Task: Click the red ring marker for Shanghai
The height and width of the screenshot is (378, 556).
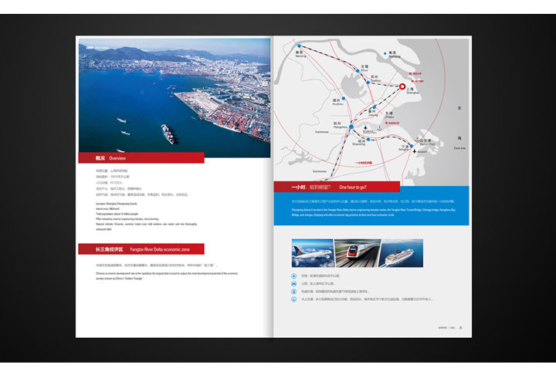Action: point(402,86)
